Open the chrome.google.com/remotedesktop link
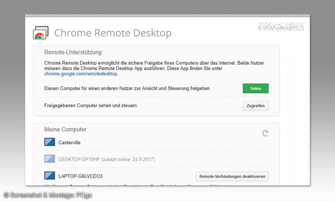Screen dimensions: 335x201 81,74
